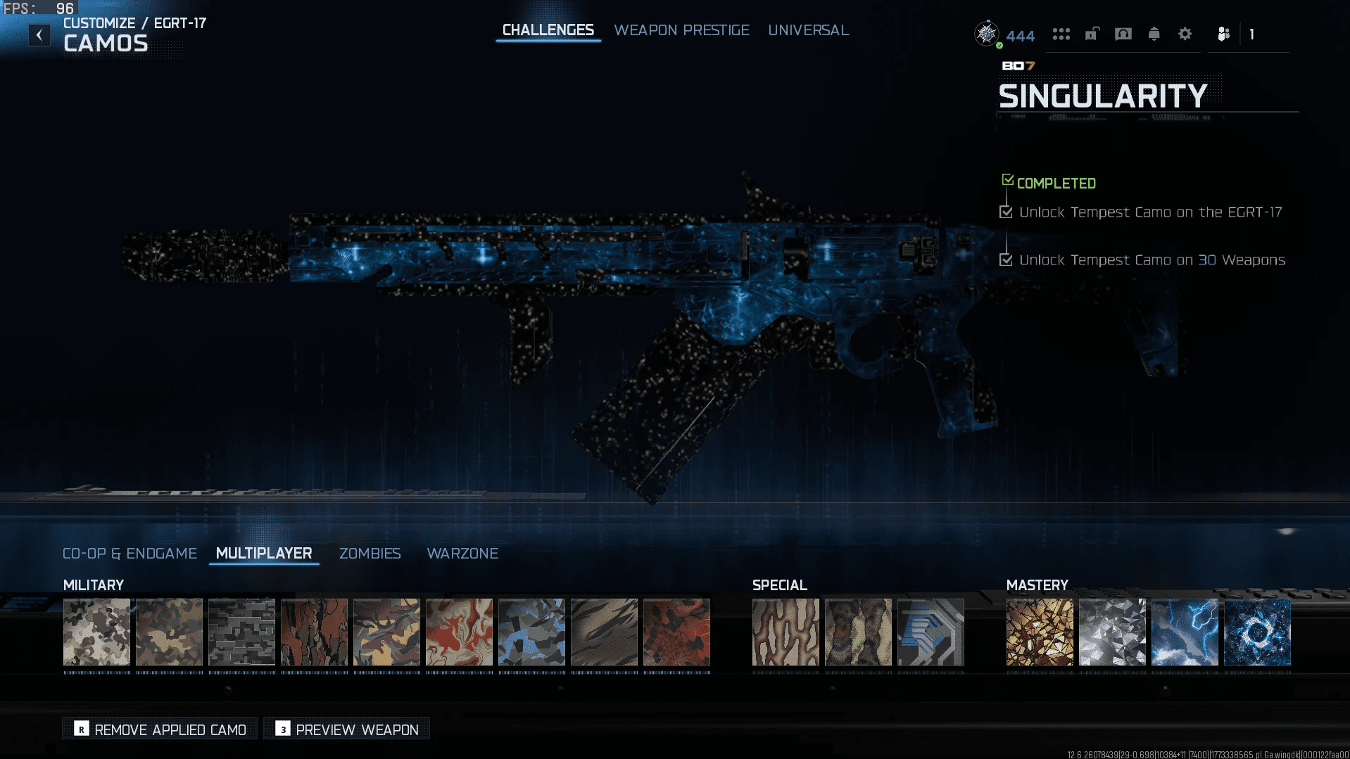Select the blue Singularity mastery camo swatch
Image resolution: width=1350 pixels, height=759 pixels.
(1256, 632)
